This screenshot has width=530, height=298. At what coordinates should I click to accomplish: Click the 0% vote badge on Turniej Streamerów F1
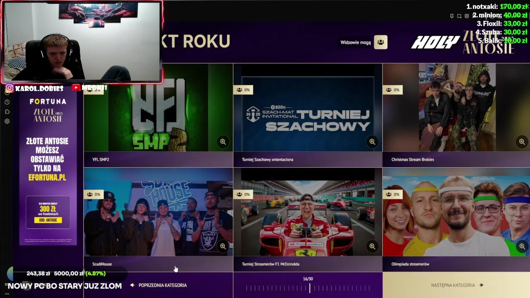(243, 194)
